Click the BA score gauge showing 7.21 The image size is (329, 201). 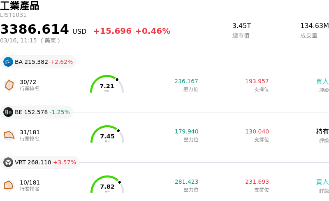point(107,85)
